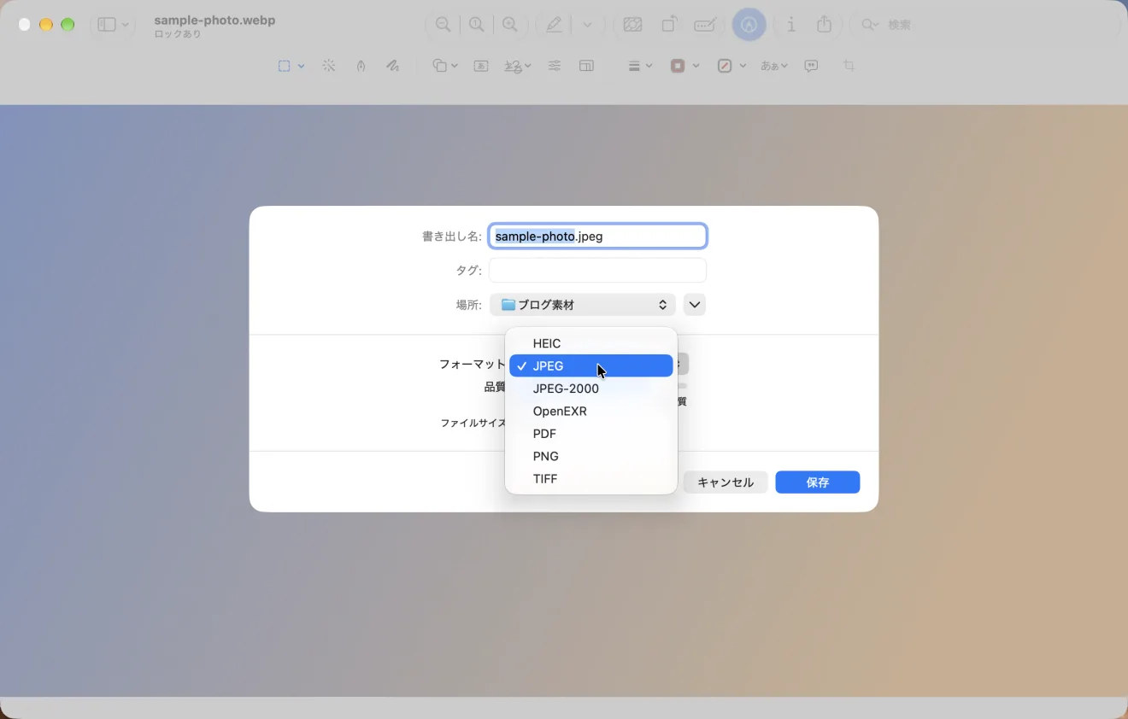Click the キャンセル button
The height and width of the screenshot is (719, 1128).
pos(726,482)
